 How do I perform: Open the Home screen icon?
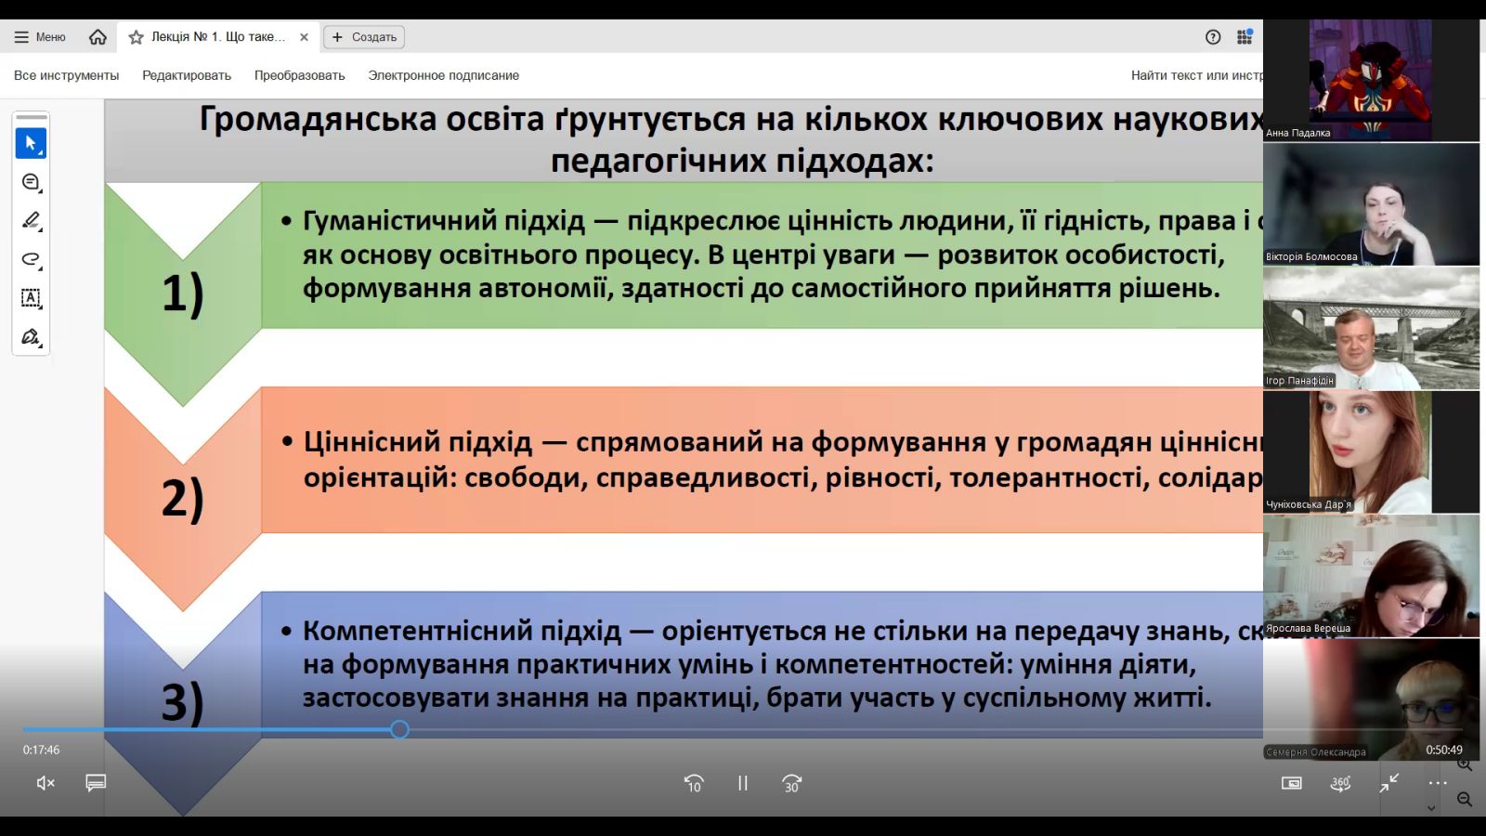coord(98,37)
